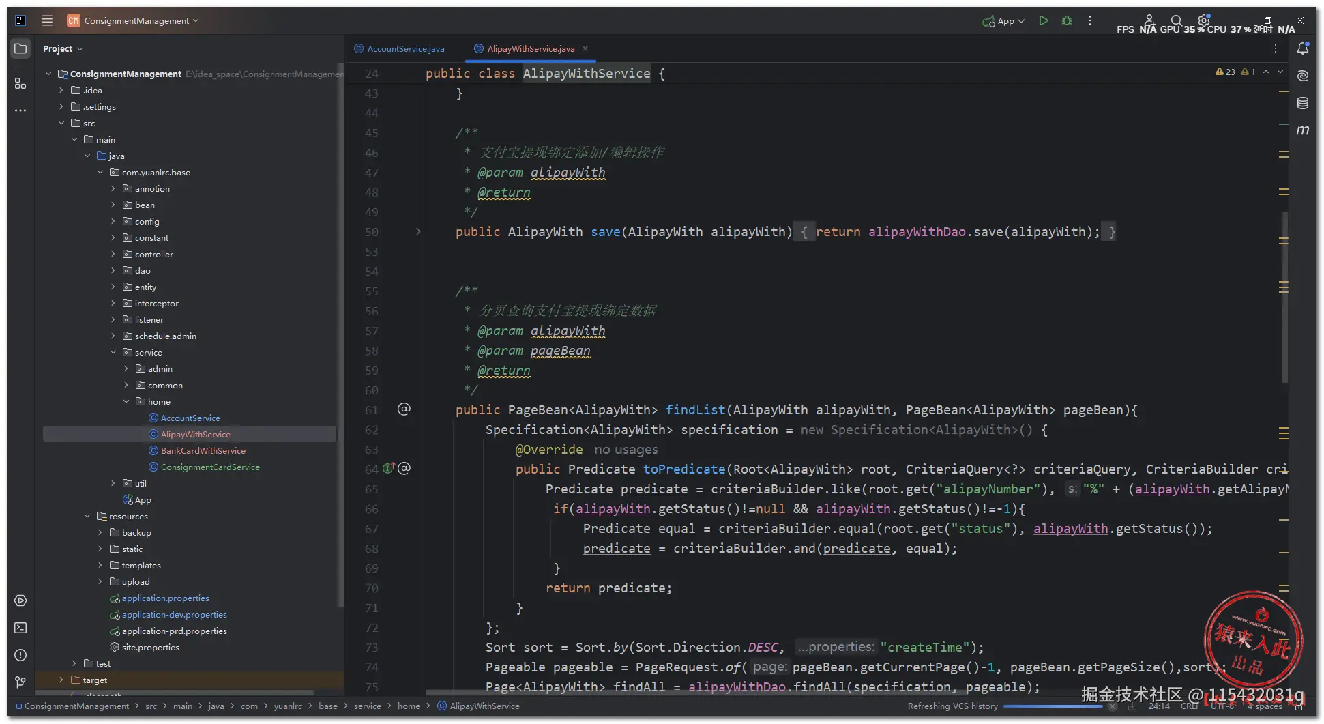Open the Project view dropdown
The image size is (1324, 724).
point(63,48)
